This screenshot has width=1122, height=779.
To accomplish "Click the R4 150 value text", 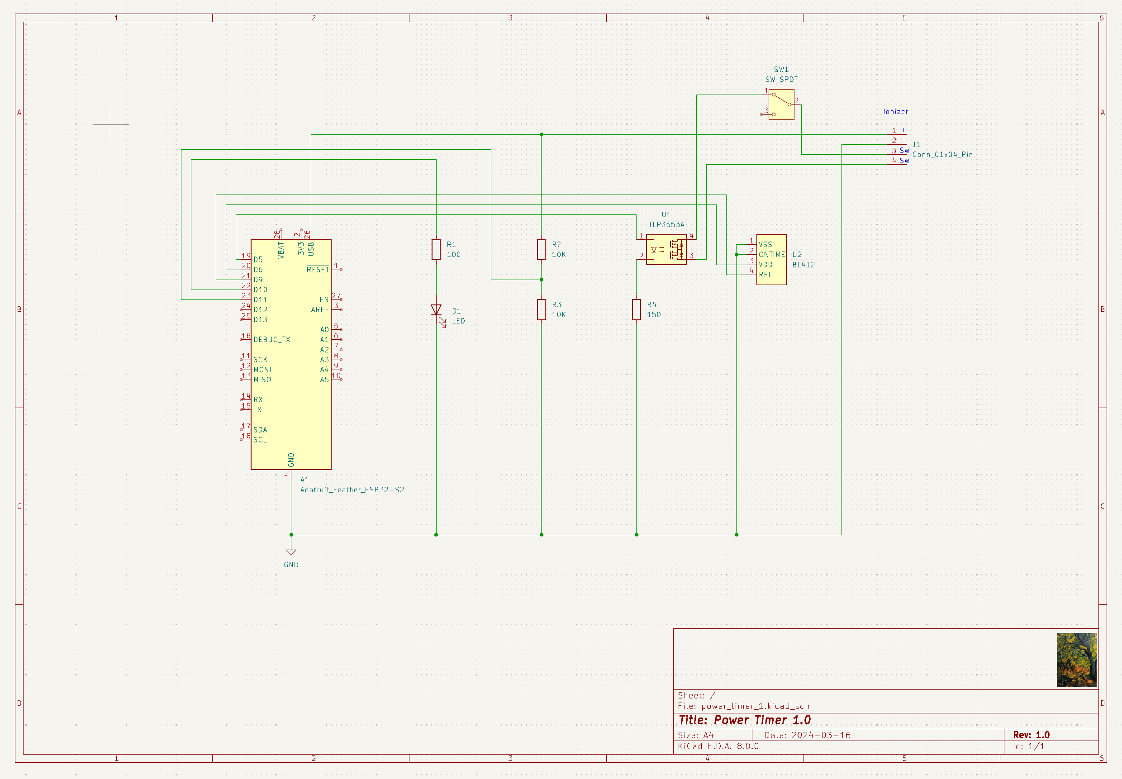I will [653, 314].
